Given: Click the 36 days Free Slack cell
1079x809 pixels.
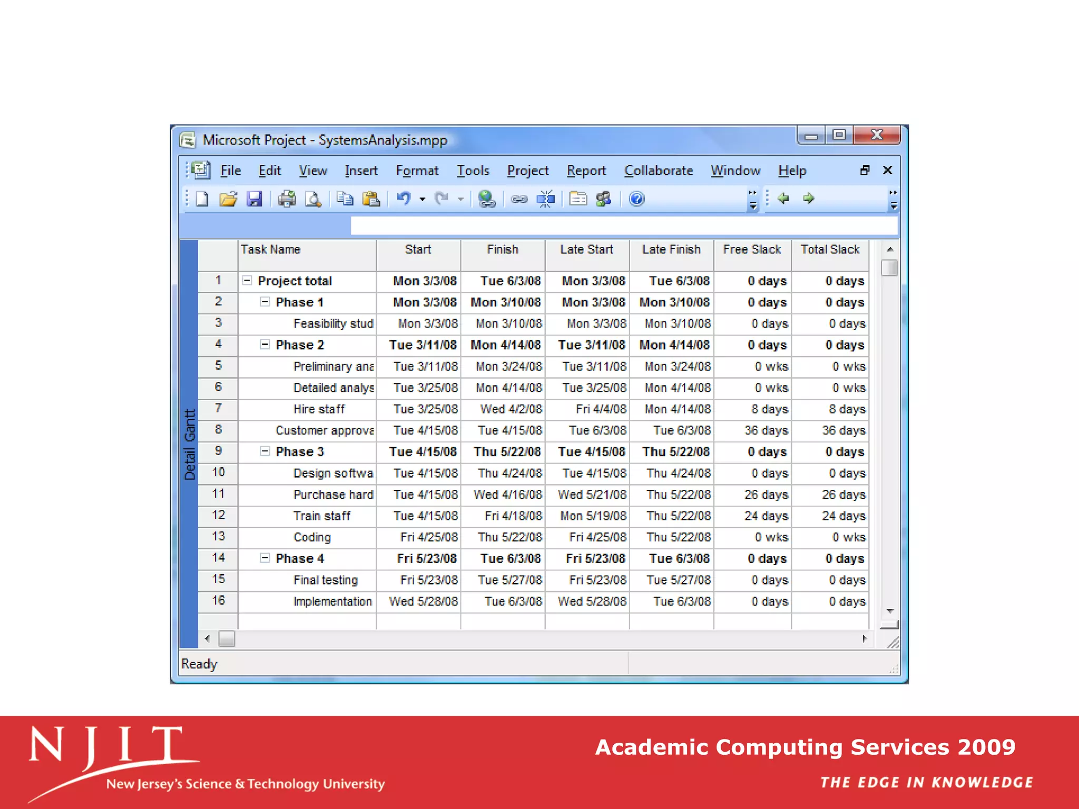Looking at the screenshot, I should click(x=752, y=430).
